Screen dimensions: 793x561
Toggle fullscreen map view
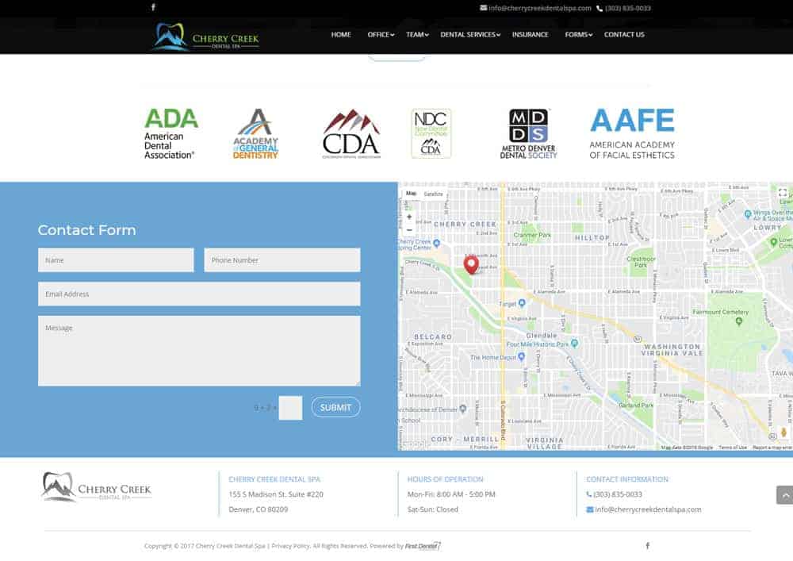tap(783, 193)
